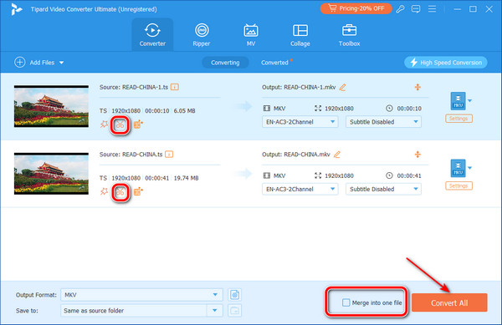Expand the Add Files dropdown arrow
The width and height of the screenshot is (502, 325).
[61, 63]
